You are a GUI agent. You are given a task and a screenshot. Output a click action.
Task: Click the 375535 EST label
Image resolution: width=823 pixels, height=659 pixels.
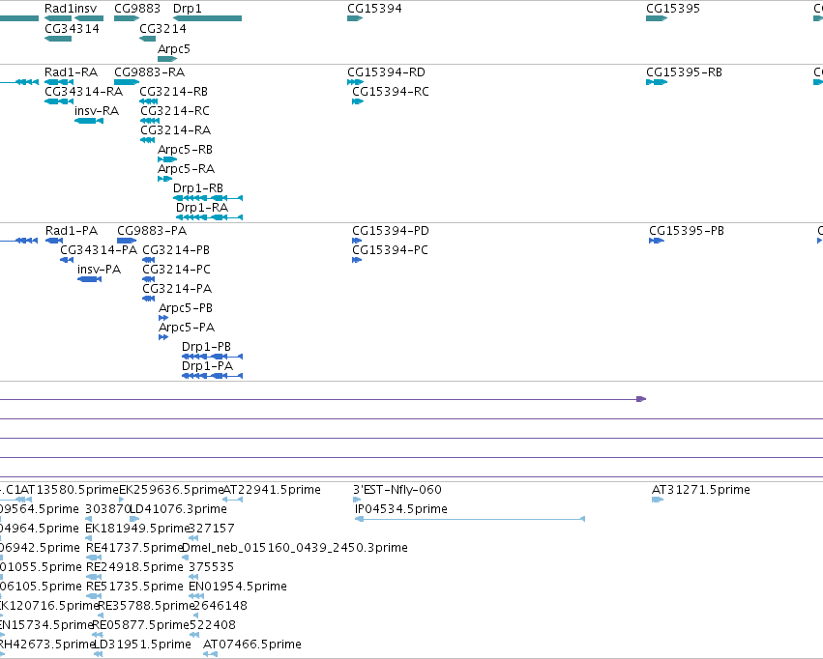(212, 567)
